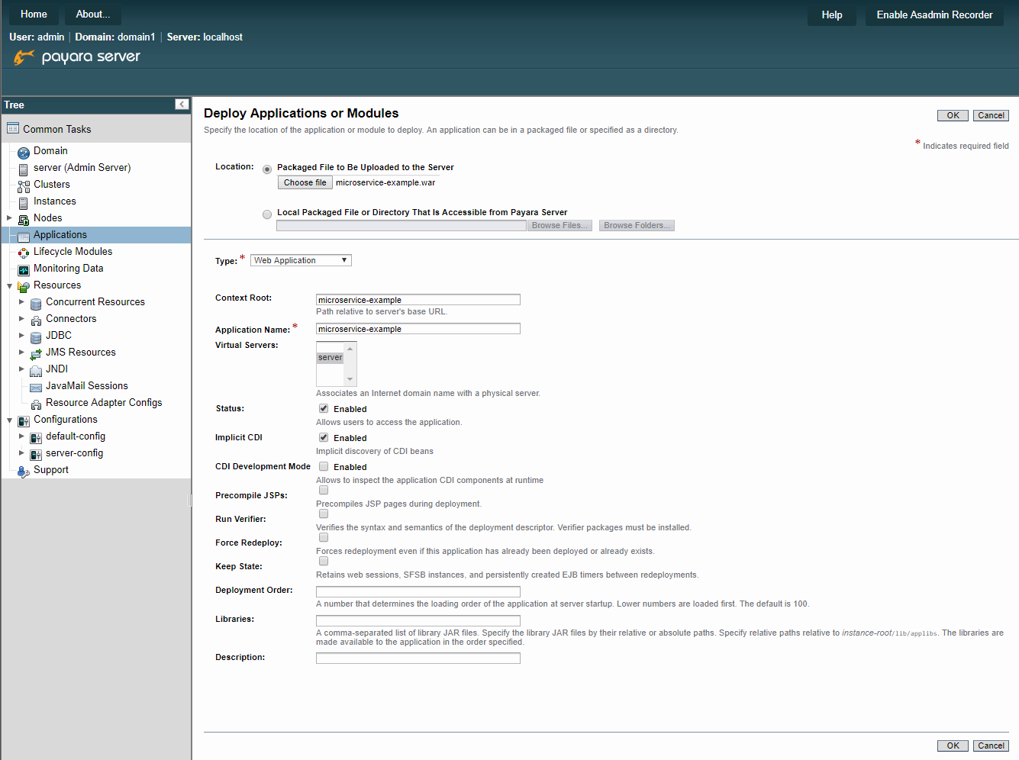The image size is (1019, 760).
Task: Enable CDI Development Mode
Action: (323, 466)
